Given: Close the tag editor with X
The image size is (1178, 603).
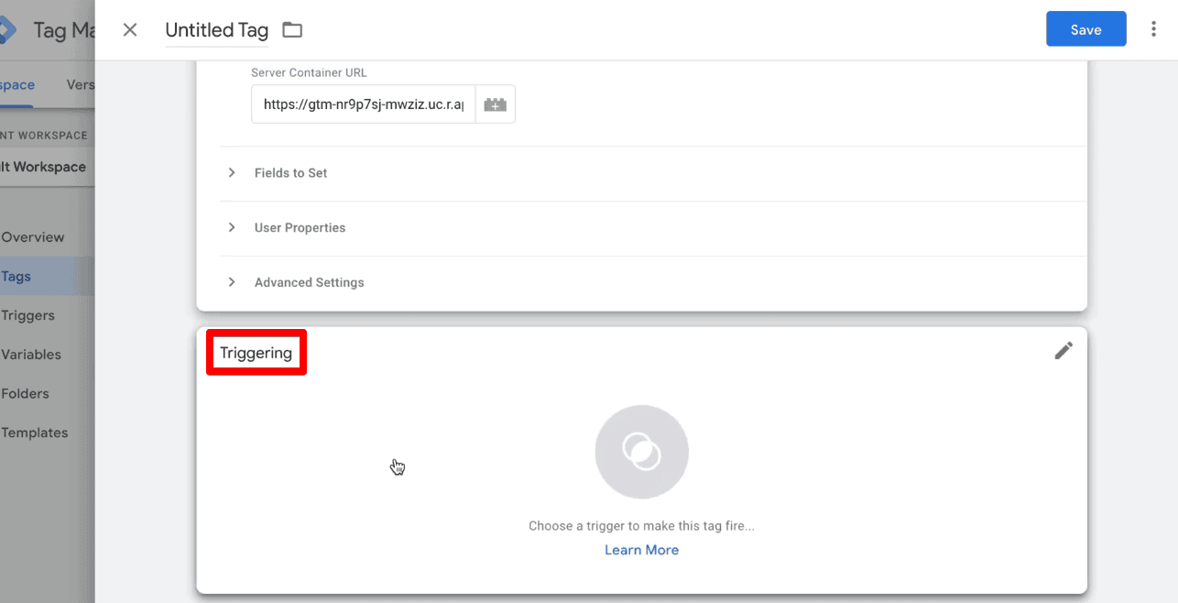Looking at the screenshot, I should (x=130, y=30).
